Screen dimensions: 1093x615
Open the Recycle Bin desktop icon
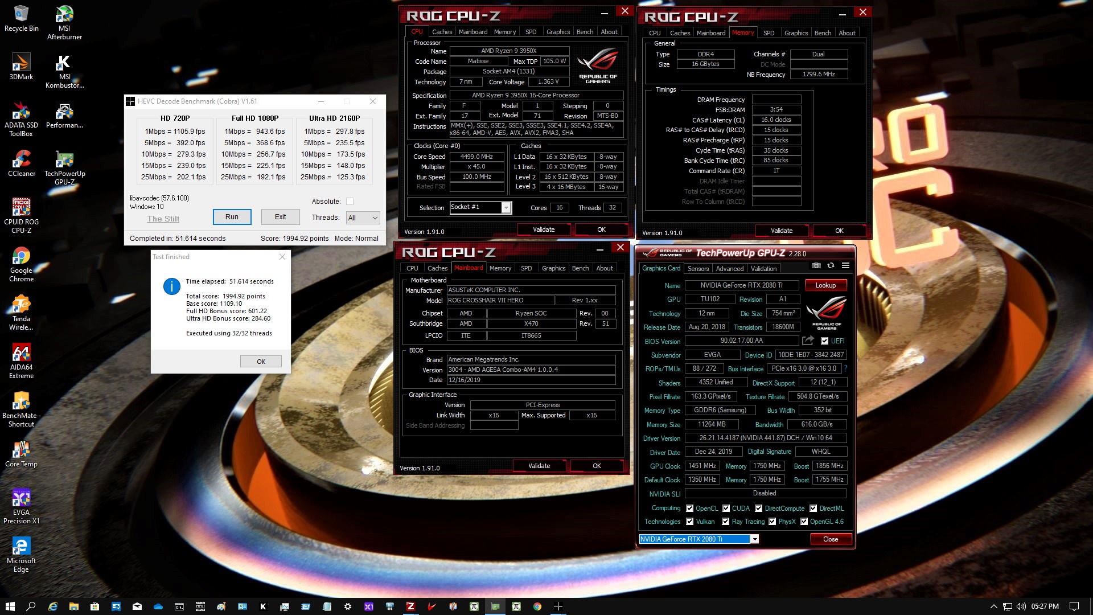[x=21, y=18]
